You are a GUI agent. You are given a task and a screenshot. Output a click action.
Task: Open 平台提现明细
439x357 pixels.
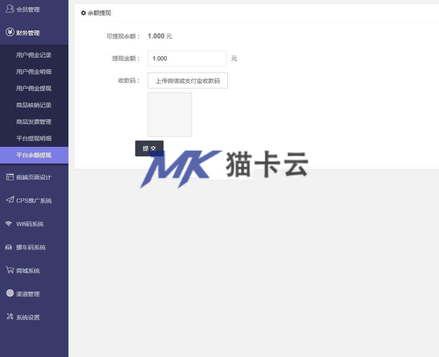(x=34, y=138)
